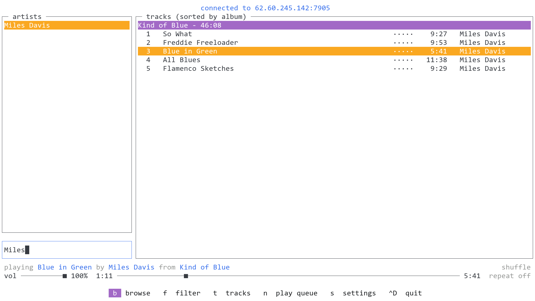Toggle the repeat off setting
Screen dimensions: 535x301
(x=509, y=276)
